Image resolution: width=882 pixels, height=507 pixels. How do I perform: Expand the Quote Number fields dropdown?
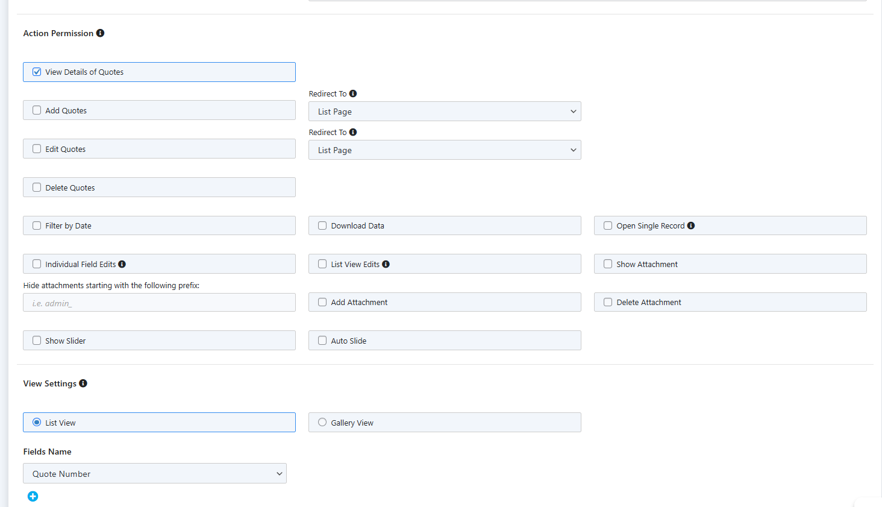click(x=155, y=474)
